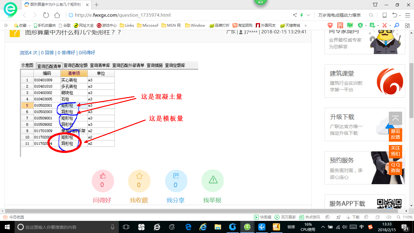414x233 pixels.
Task: Click the 问得好 thumbs-up button
Action: [x=102, y=181]
